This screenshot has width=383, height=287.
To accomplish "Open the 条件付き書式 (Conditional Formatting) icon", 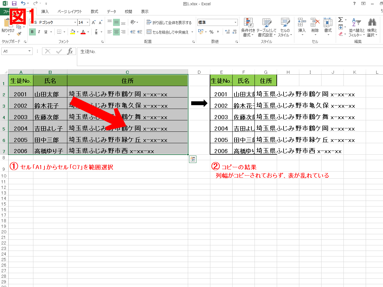I will coord(248,27).
